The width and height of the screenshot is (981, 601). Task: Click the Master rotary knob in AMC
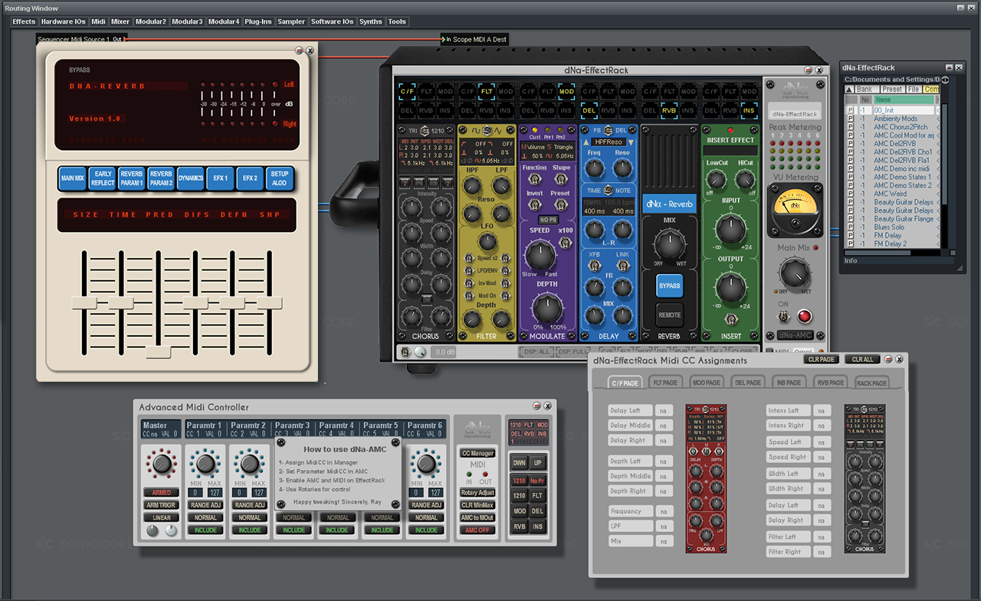click(x=161, y=465)
